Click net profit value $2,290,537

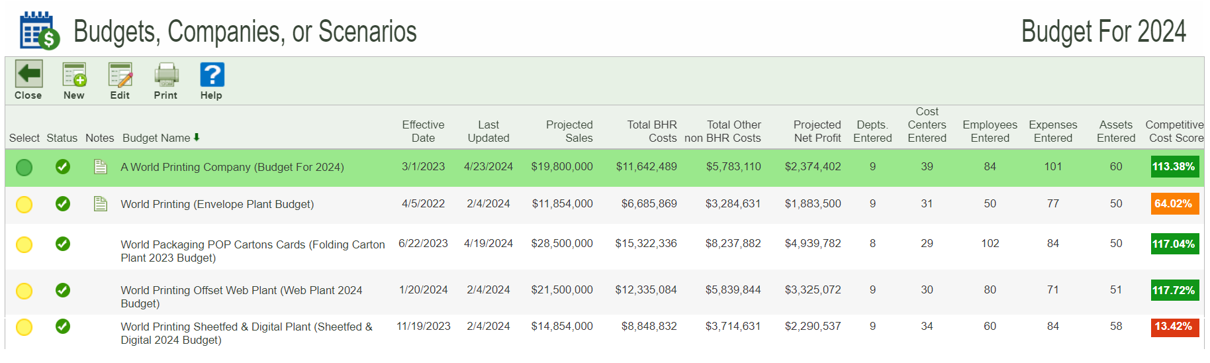coord(813,327)
